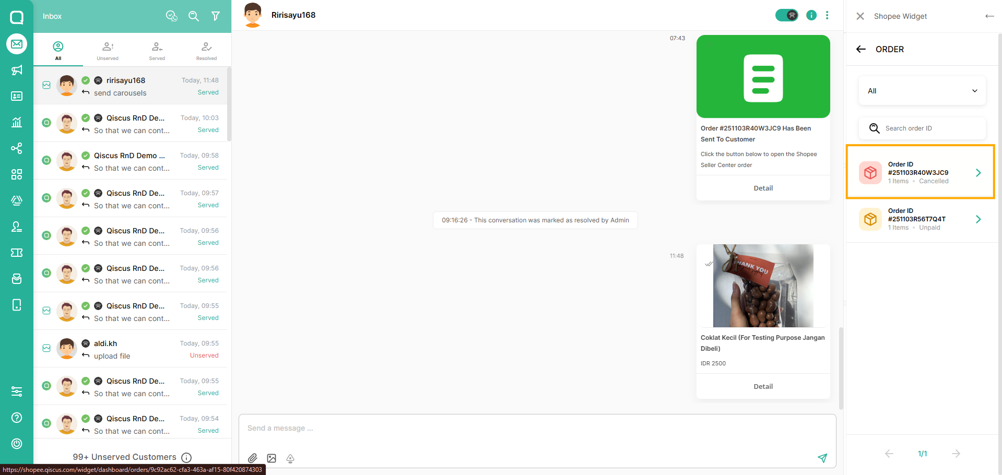
Task: Click the chat messages scrollbar
Action: pos(841,369)
